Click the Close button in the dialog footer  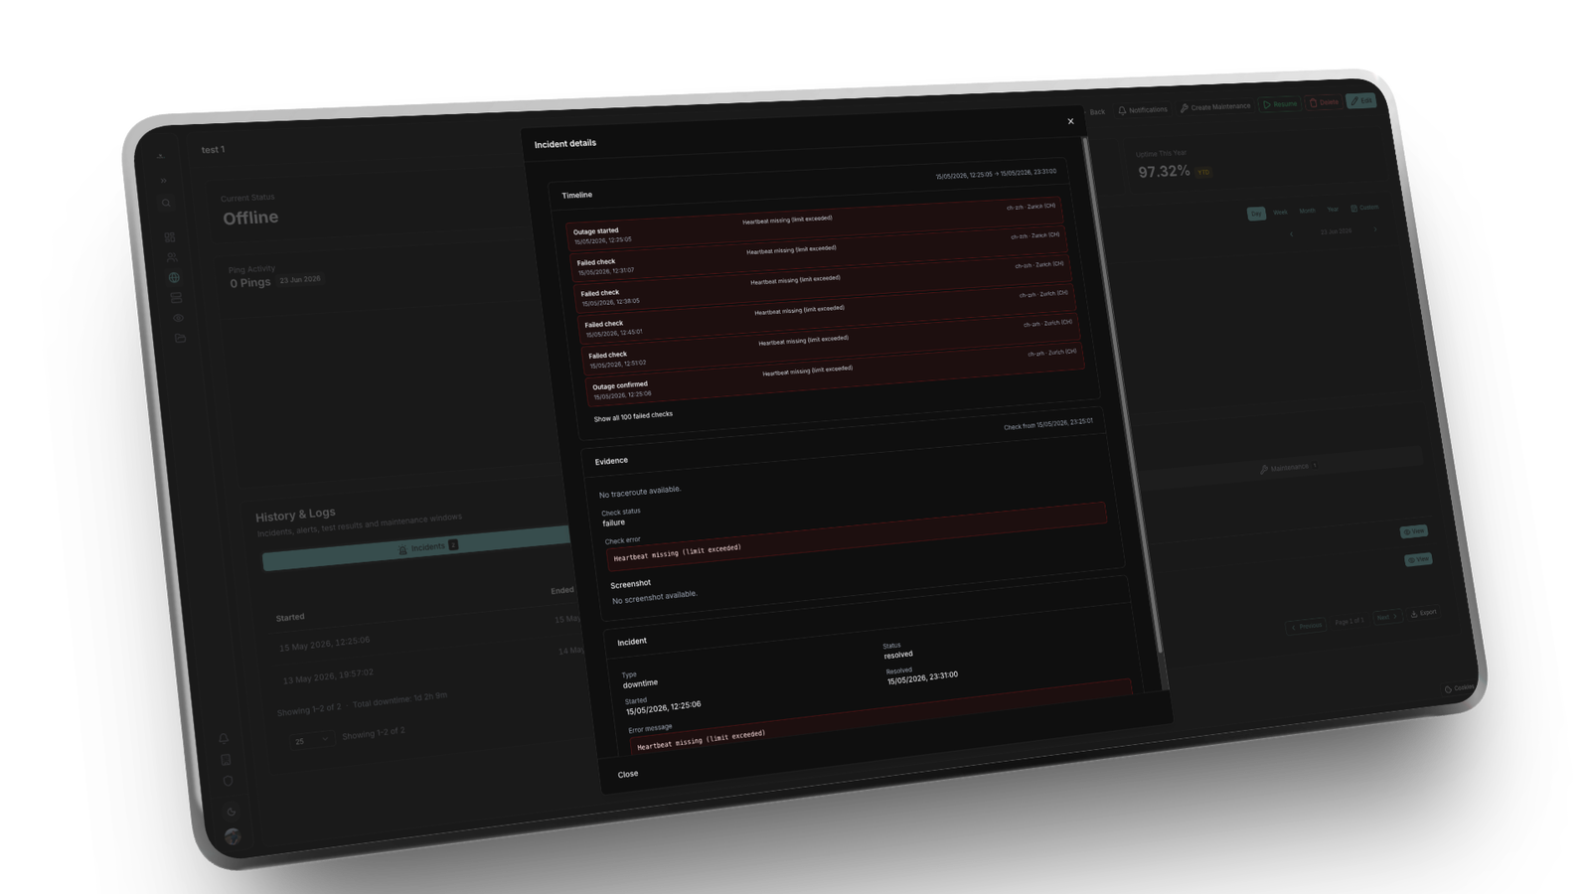coord(628,774)
